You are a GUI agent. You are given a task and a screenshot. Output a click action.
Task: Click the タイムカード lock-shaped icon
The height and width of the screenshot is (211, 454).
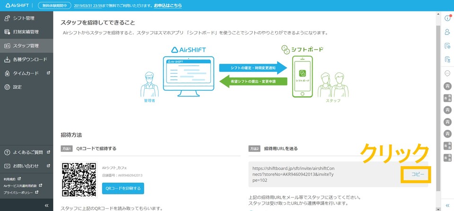pyautogui.click(x=7, y=74)
